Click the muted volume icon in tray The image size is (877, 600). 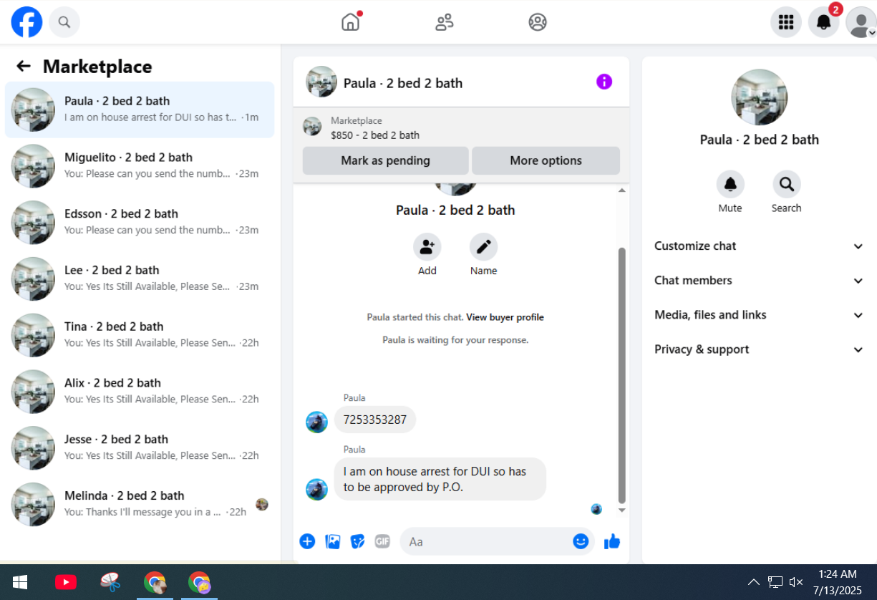point(795,582)
